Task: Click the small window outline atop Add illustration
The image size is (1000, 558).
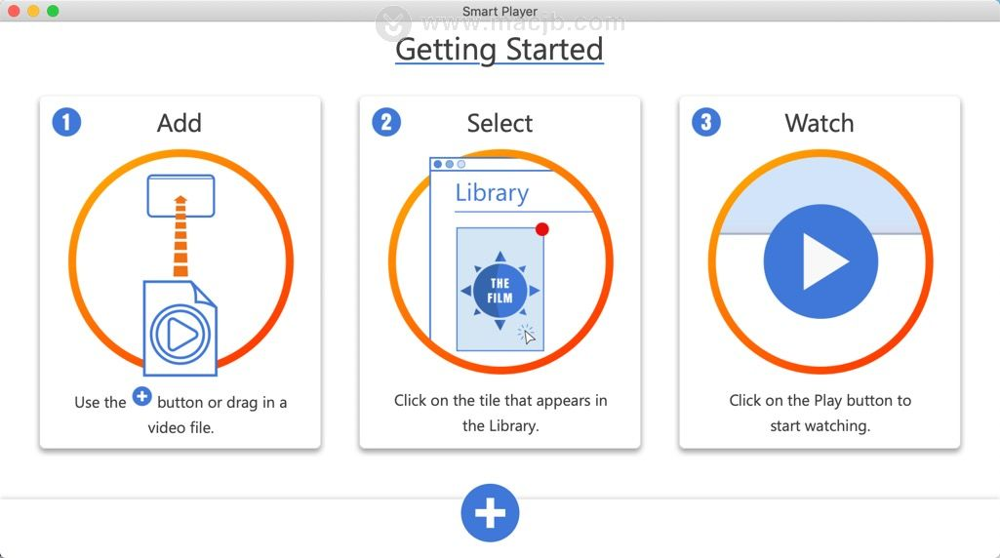Action: pyautogui.click(x=180, y=195)
